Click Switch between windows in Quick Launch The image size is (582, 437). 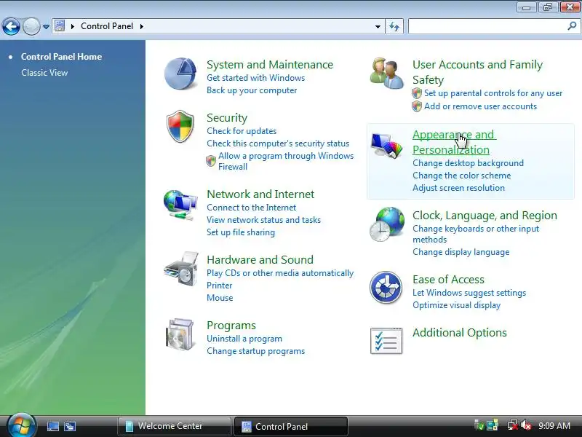(x=70, y=426)
